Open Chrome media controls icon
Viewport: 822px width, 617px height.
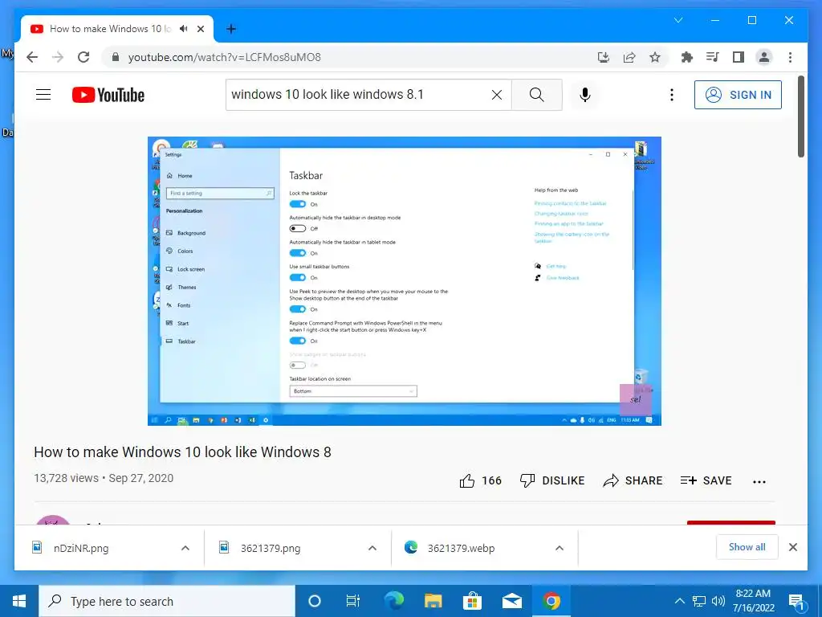coord(713,57)
